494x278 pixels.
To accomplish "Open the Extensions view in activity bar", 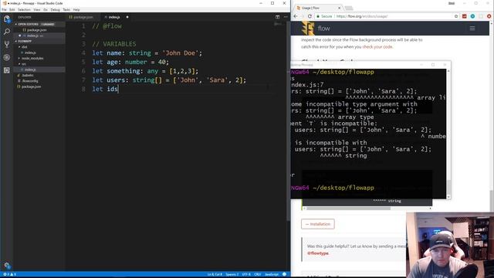I will pyautogui.click(x=7, y=70).
